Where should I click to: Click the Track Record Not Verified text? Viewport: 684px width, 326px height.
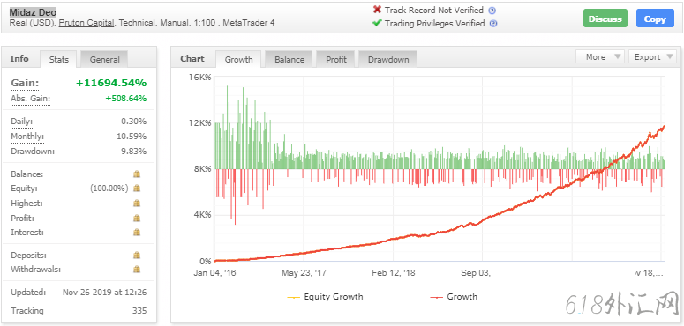434,10
